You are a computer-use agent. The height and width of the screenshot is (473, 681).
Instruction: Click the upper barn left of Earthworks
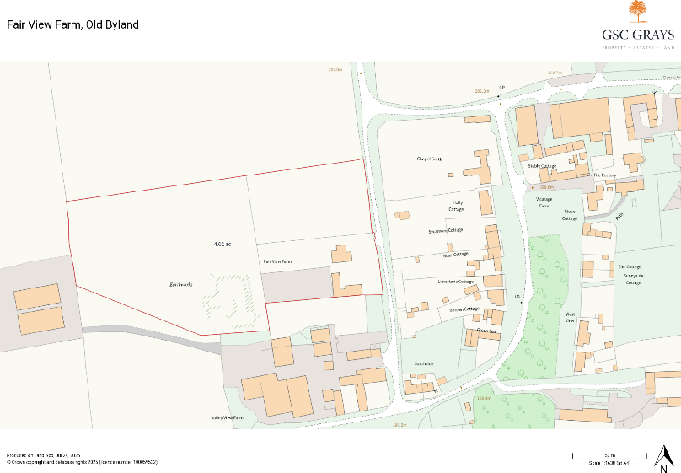click(x=37, y=296)
